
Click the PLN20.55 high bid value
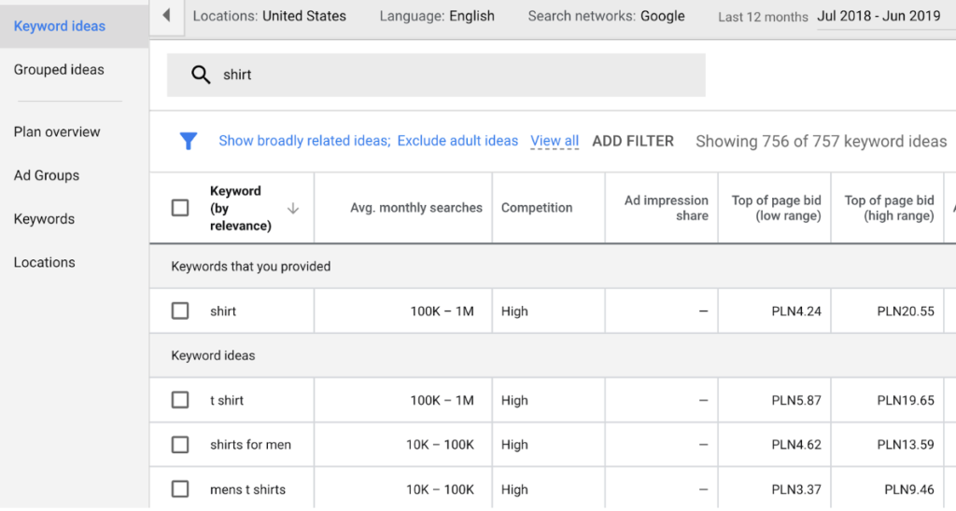906,311
